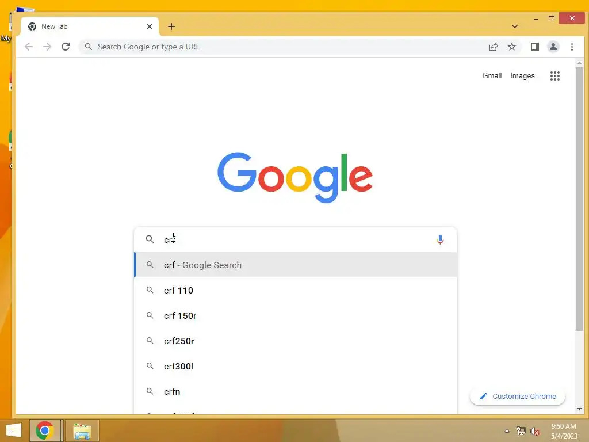Minimize the Chrome window

(536, 18)
